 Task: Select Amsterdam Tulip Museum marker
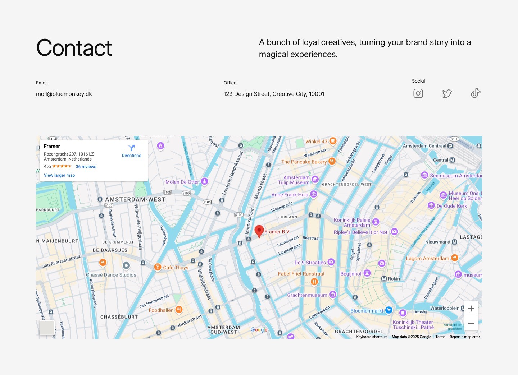pos(315,179)
